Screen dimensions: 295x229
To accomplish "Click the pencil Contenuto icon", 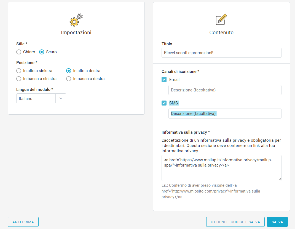I will click(221, 19).
